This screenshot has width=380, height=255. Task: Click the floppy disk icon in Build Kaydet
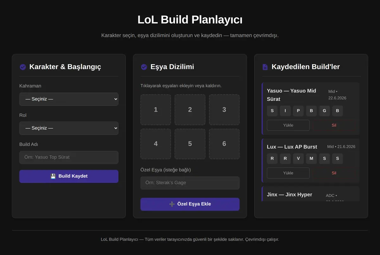pyautogui.click(x=53, y=176)
